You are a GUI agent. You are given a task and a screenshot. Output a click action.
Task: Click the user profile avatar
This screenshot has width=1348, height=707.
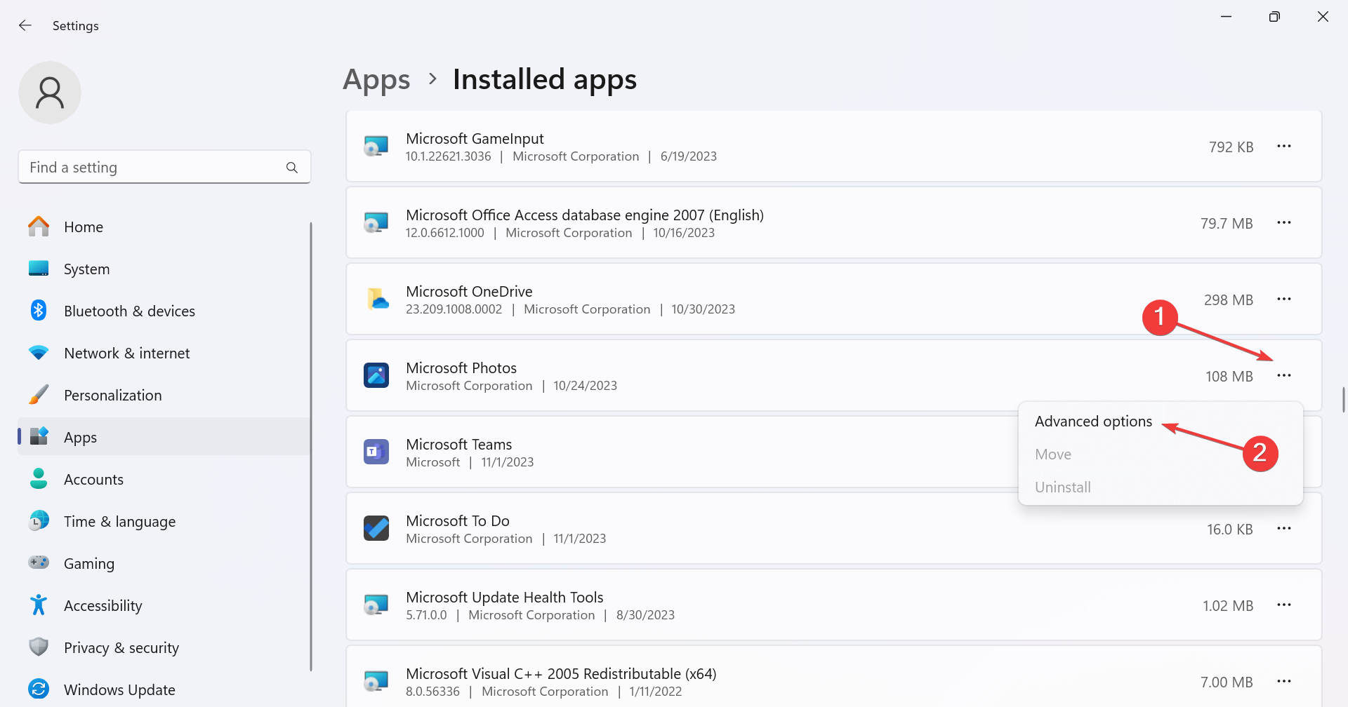click(50, 93)
